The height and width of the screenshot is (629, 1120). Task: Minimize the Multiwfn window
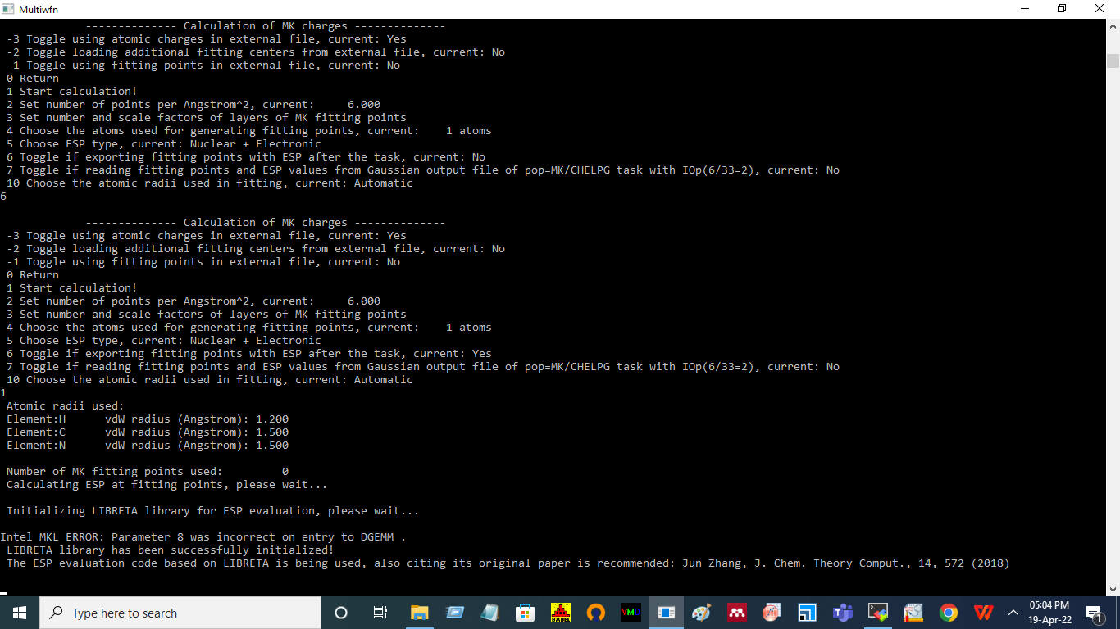click(1025, 9)
